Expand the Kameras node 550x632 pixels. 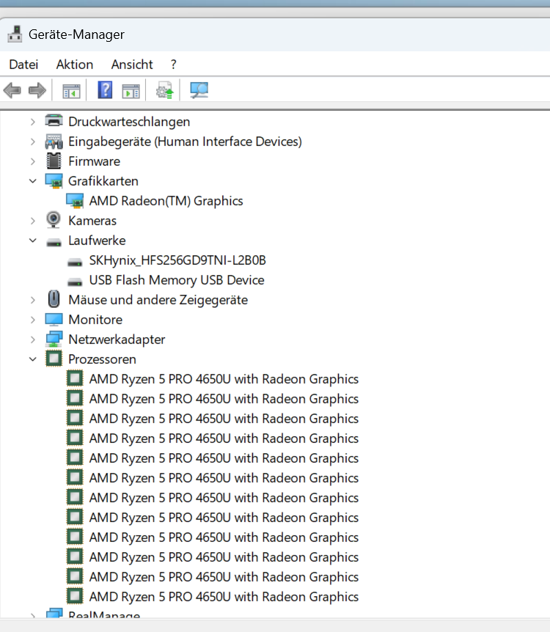33,221
